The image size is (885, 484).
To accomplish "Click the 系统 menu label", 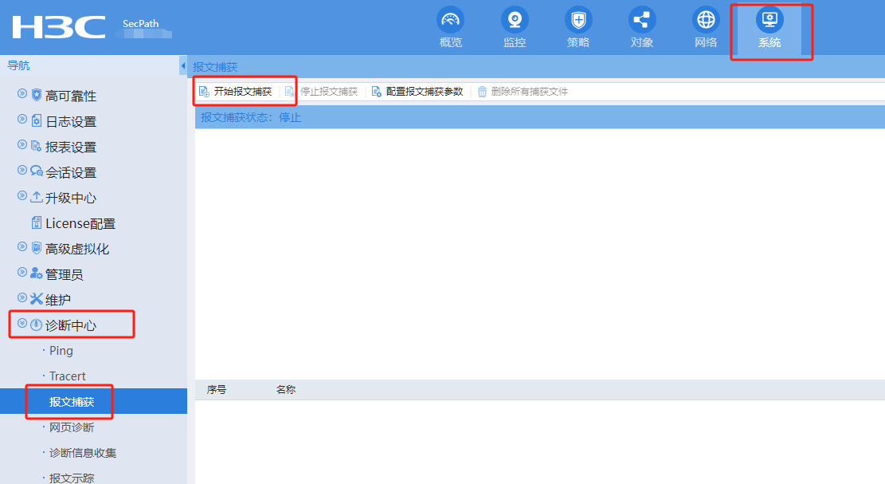I will pyautogui.click(x=769, y=42).
